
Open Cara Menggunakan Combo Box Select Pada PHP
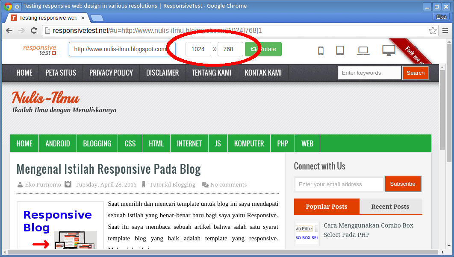pos(369,230)
